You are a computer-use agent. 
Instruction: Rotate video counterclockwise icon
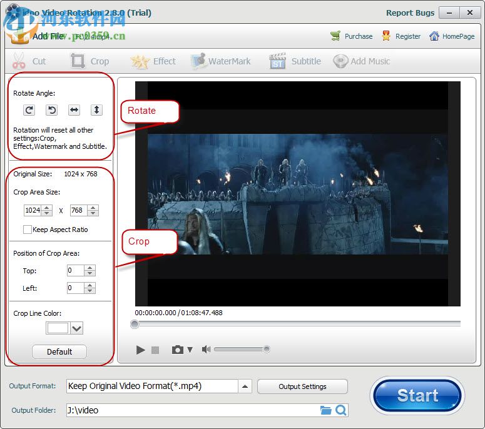coord(52,110)
